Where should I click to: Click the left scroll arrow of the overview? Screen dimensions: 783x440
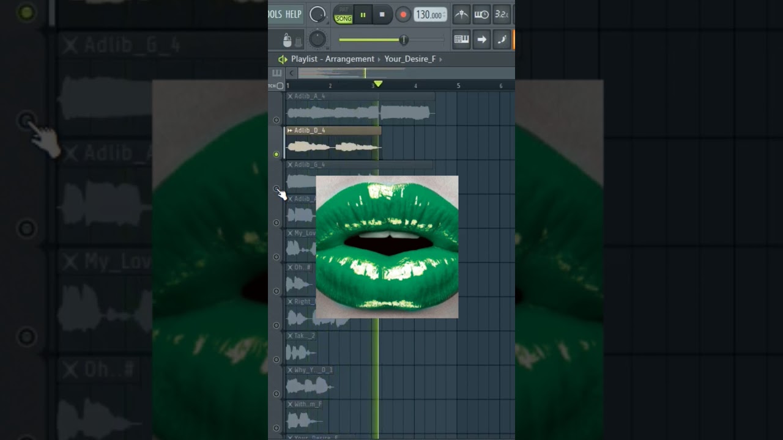[x=292, y=73]
